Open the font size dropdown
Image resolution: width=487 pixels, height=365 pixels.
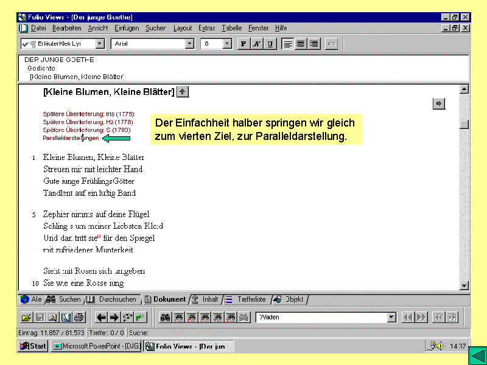pos(227,44)
